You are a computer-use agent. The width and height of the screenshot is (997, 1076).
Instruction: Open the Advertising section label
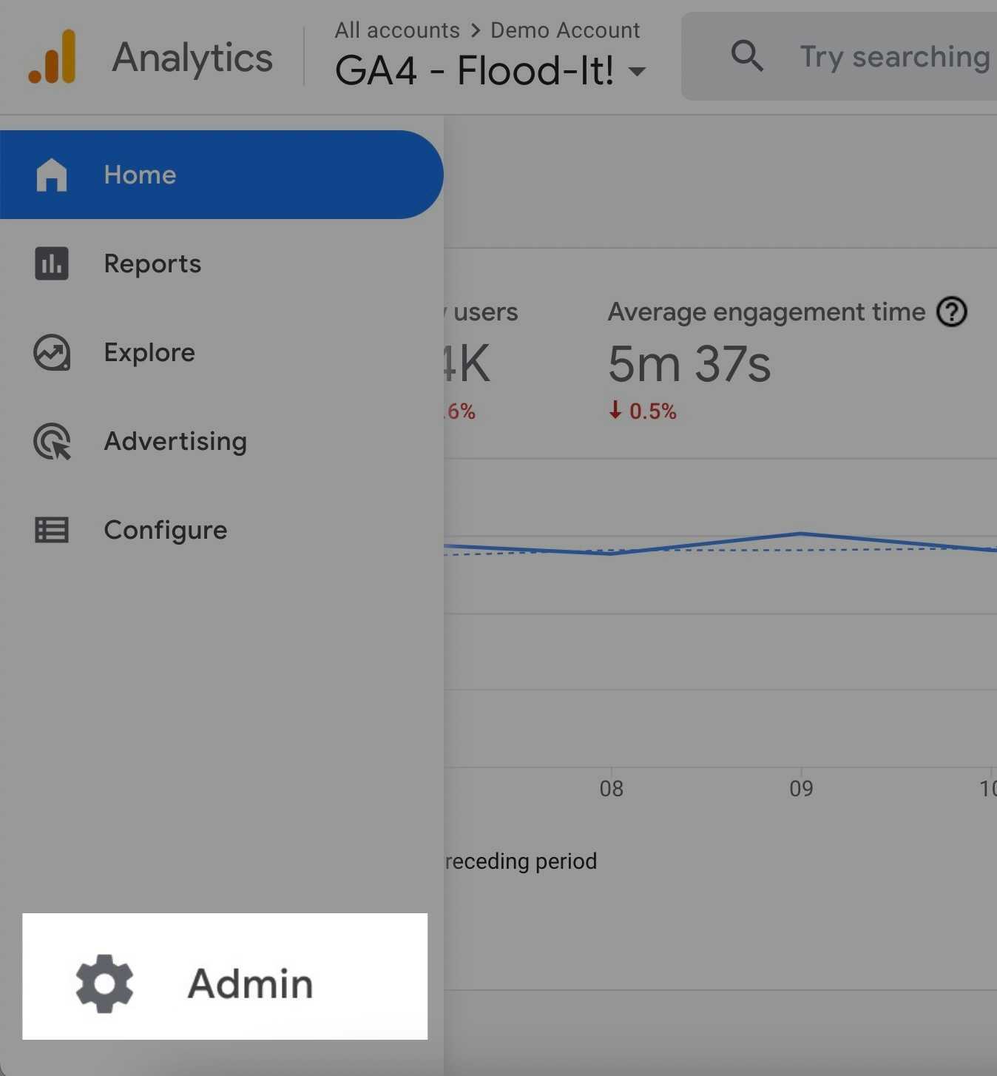175,441
